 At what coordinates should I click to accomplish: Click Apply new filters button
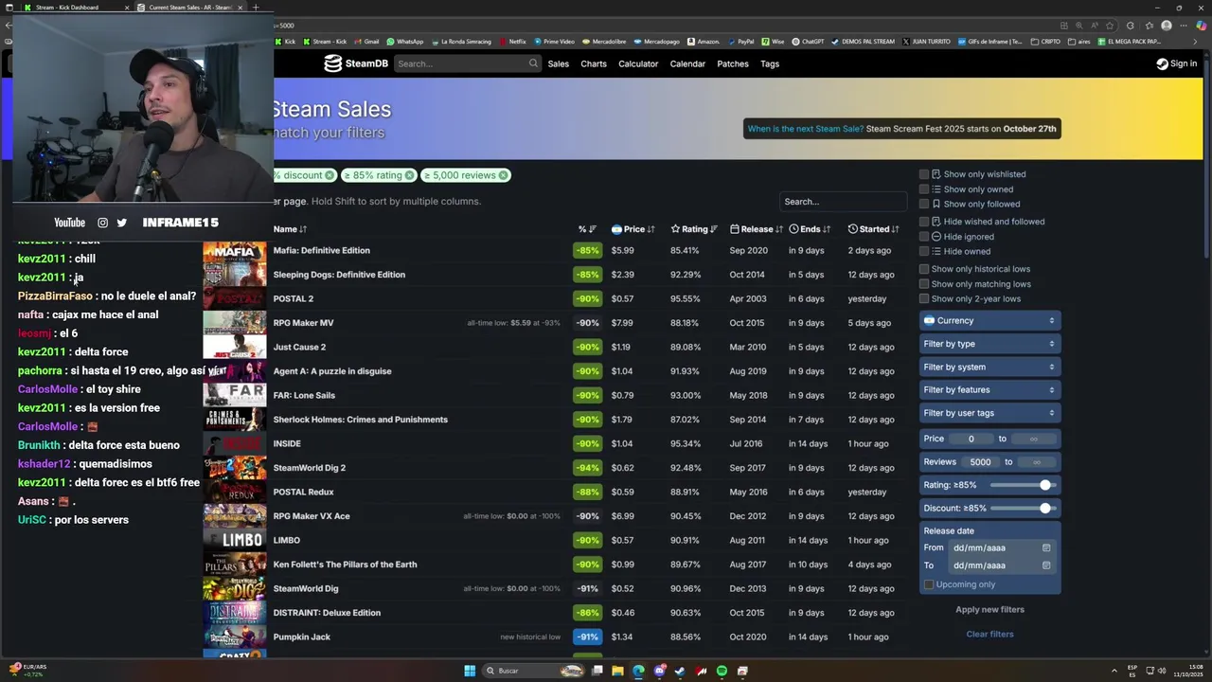989,610
